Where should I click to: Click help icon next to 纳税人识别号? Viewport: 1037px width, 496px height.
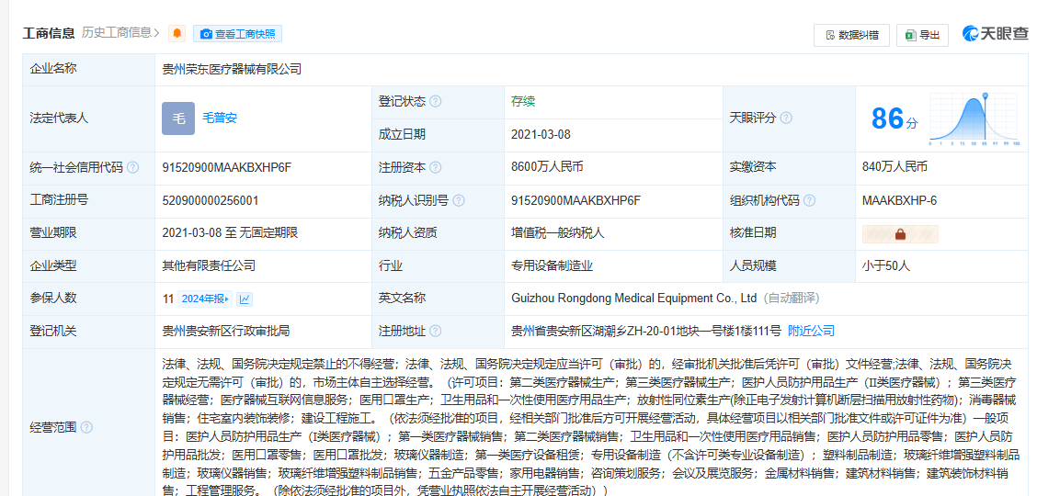(x=459, y=200)
